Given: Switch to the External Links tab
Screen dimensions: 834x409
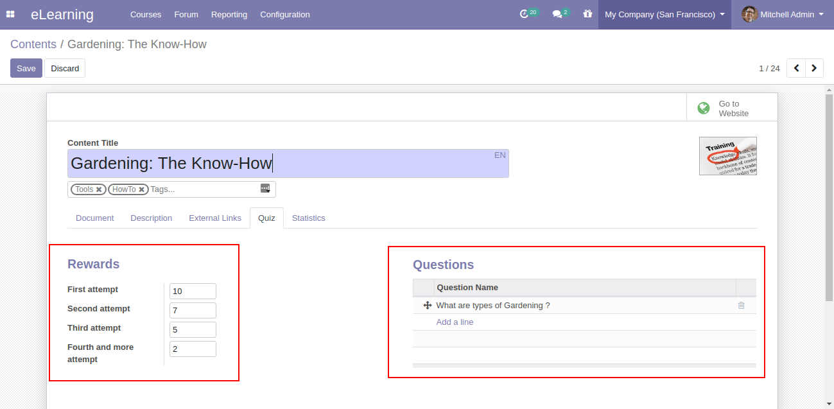Looking at the screenshot, I should pos(215,218).
